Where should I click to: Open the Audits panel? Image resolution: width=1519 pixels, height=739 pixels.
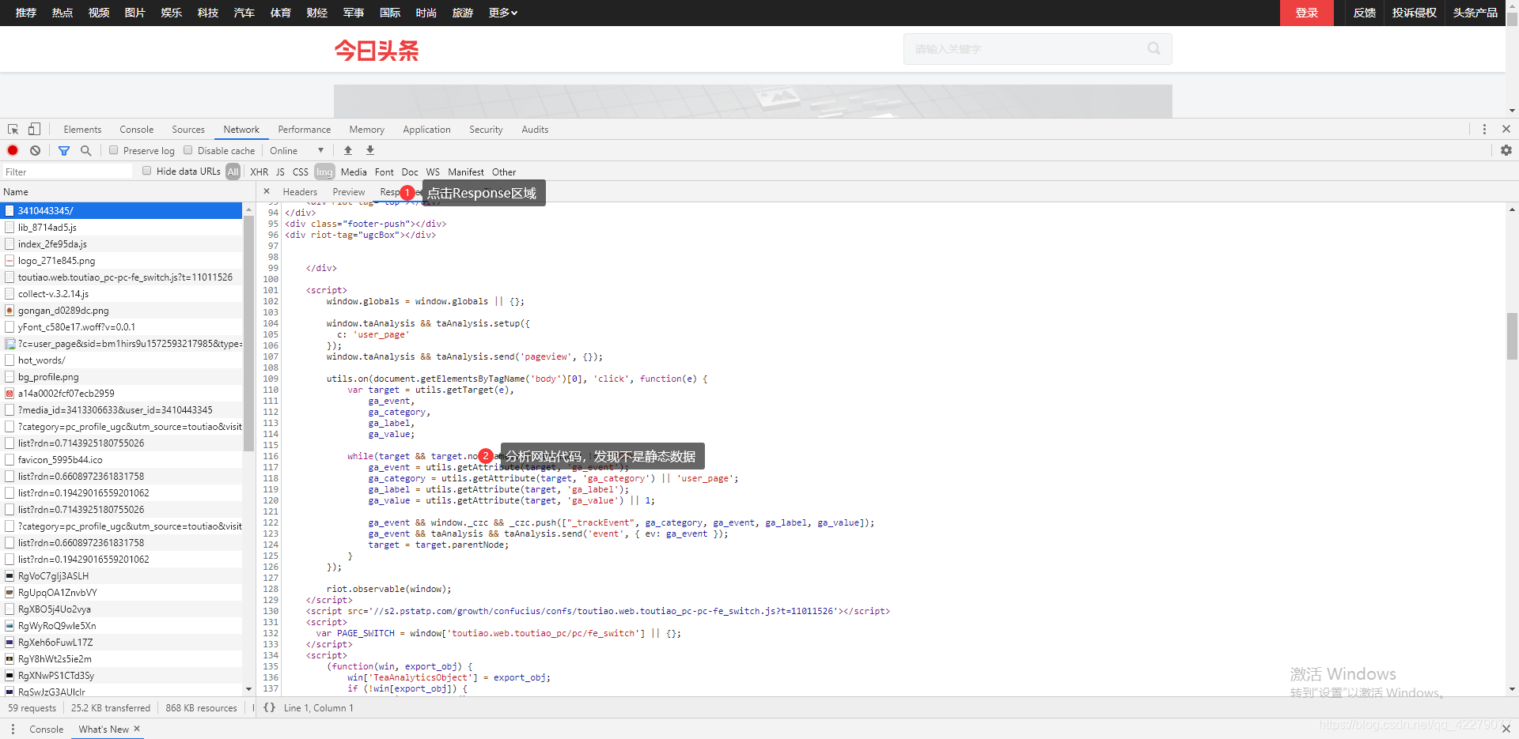[x=535, y=129]
